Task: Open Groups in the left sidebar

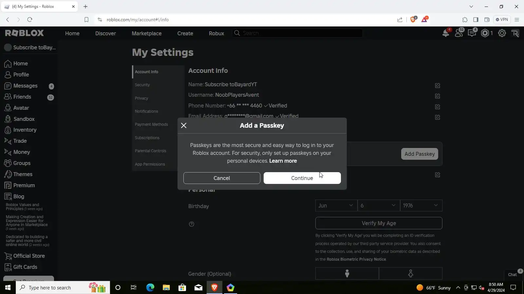Action: [x=22, y=163]
